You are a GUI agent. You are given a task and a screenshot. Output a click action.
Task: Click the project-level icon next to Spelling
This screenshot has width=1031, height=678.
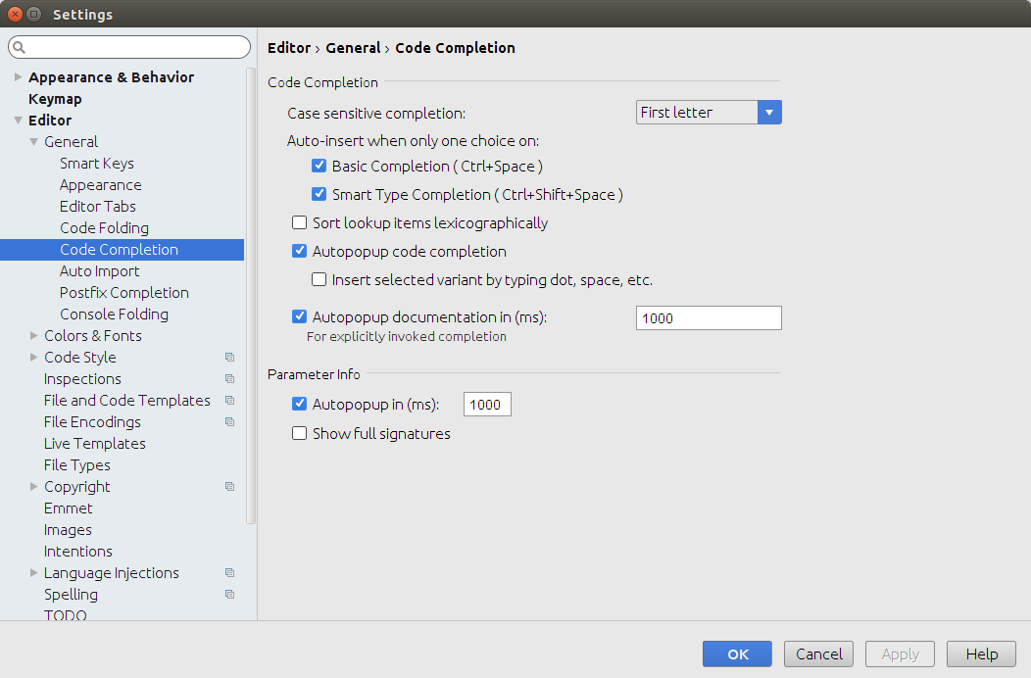coord(229,595)
